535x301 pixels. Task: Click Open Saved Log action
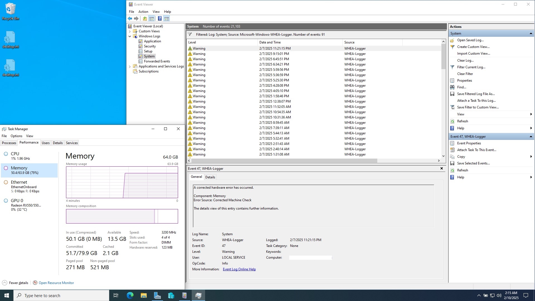[x=470, y=40]
